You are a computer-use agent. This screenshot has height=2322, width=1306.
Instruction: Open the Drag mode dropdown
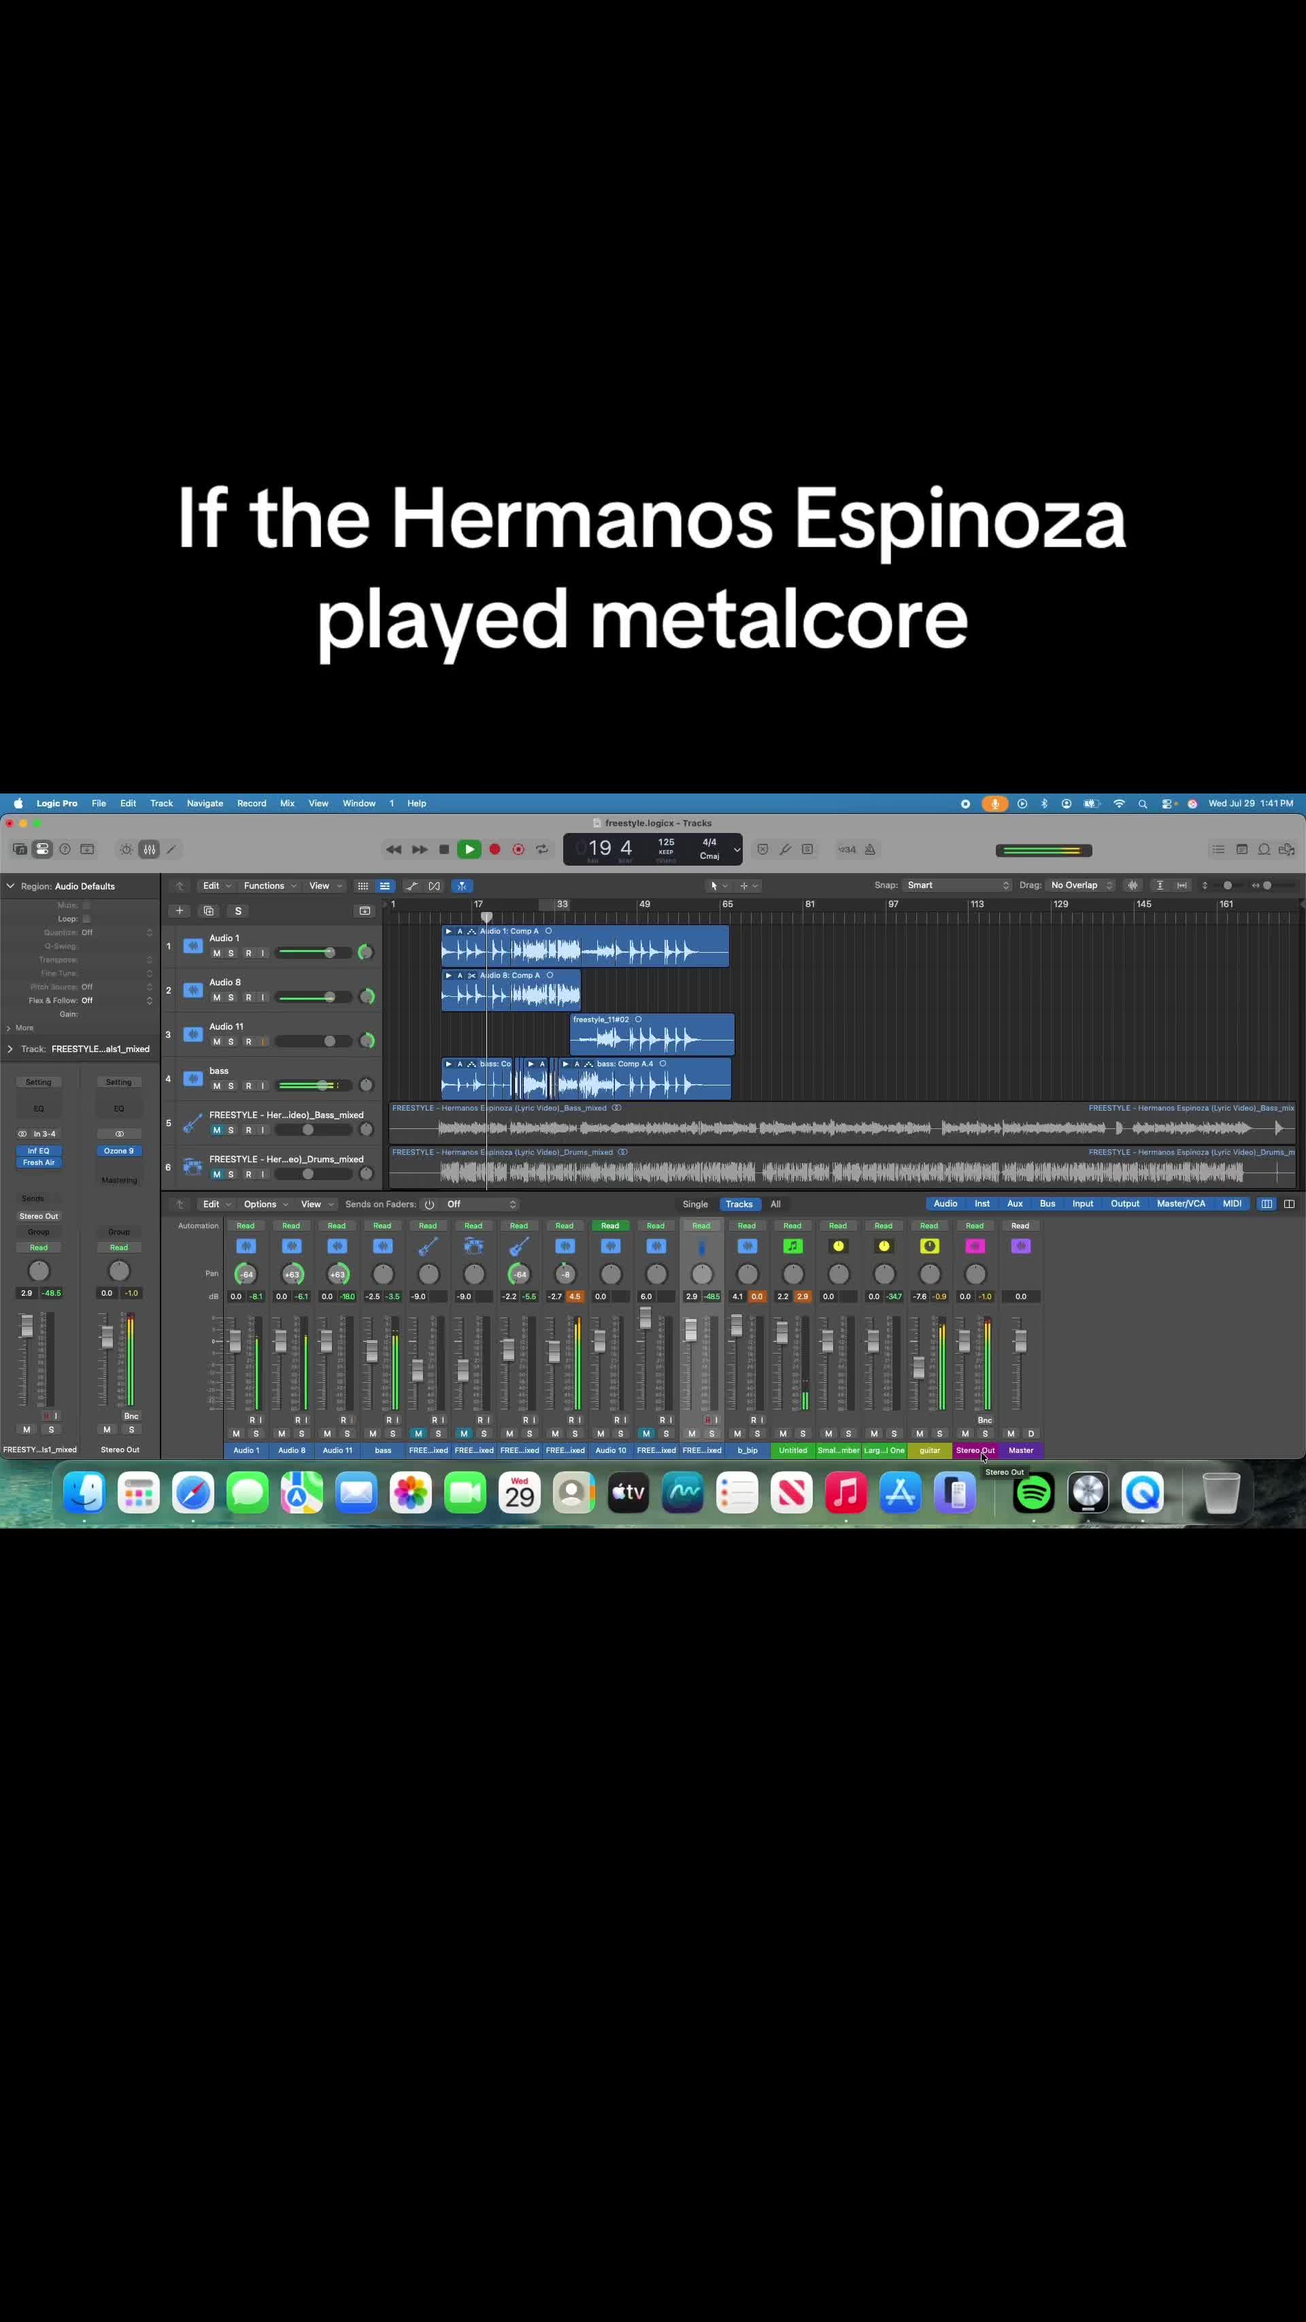[1082, 885]
